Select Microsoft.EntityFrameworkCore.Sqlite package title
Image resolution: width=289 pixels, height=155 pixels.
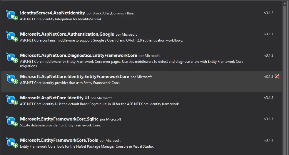pyautogui.click(x=59, y=119)
